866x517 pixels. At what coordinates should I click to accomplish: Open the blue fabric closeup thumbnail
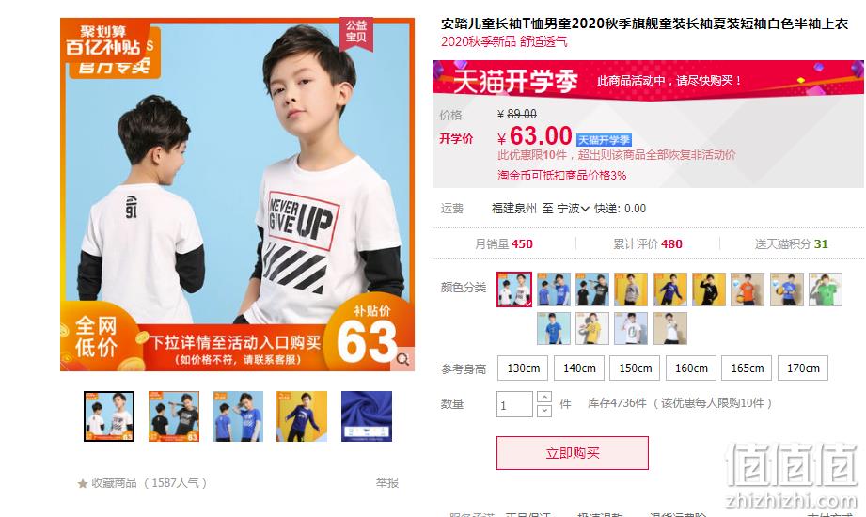click(367, 416)
